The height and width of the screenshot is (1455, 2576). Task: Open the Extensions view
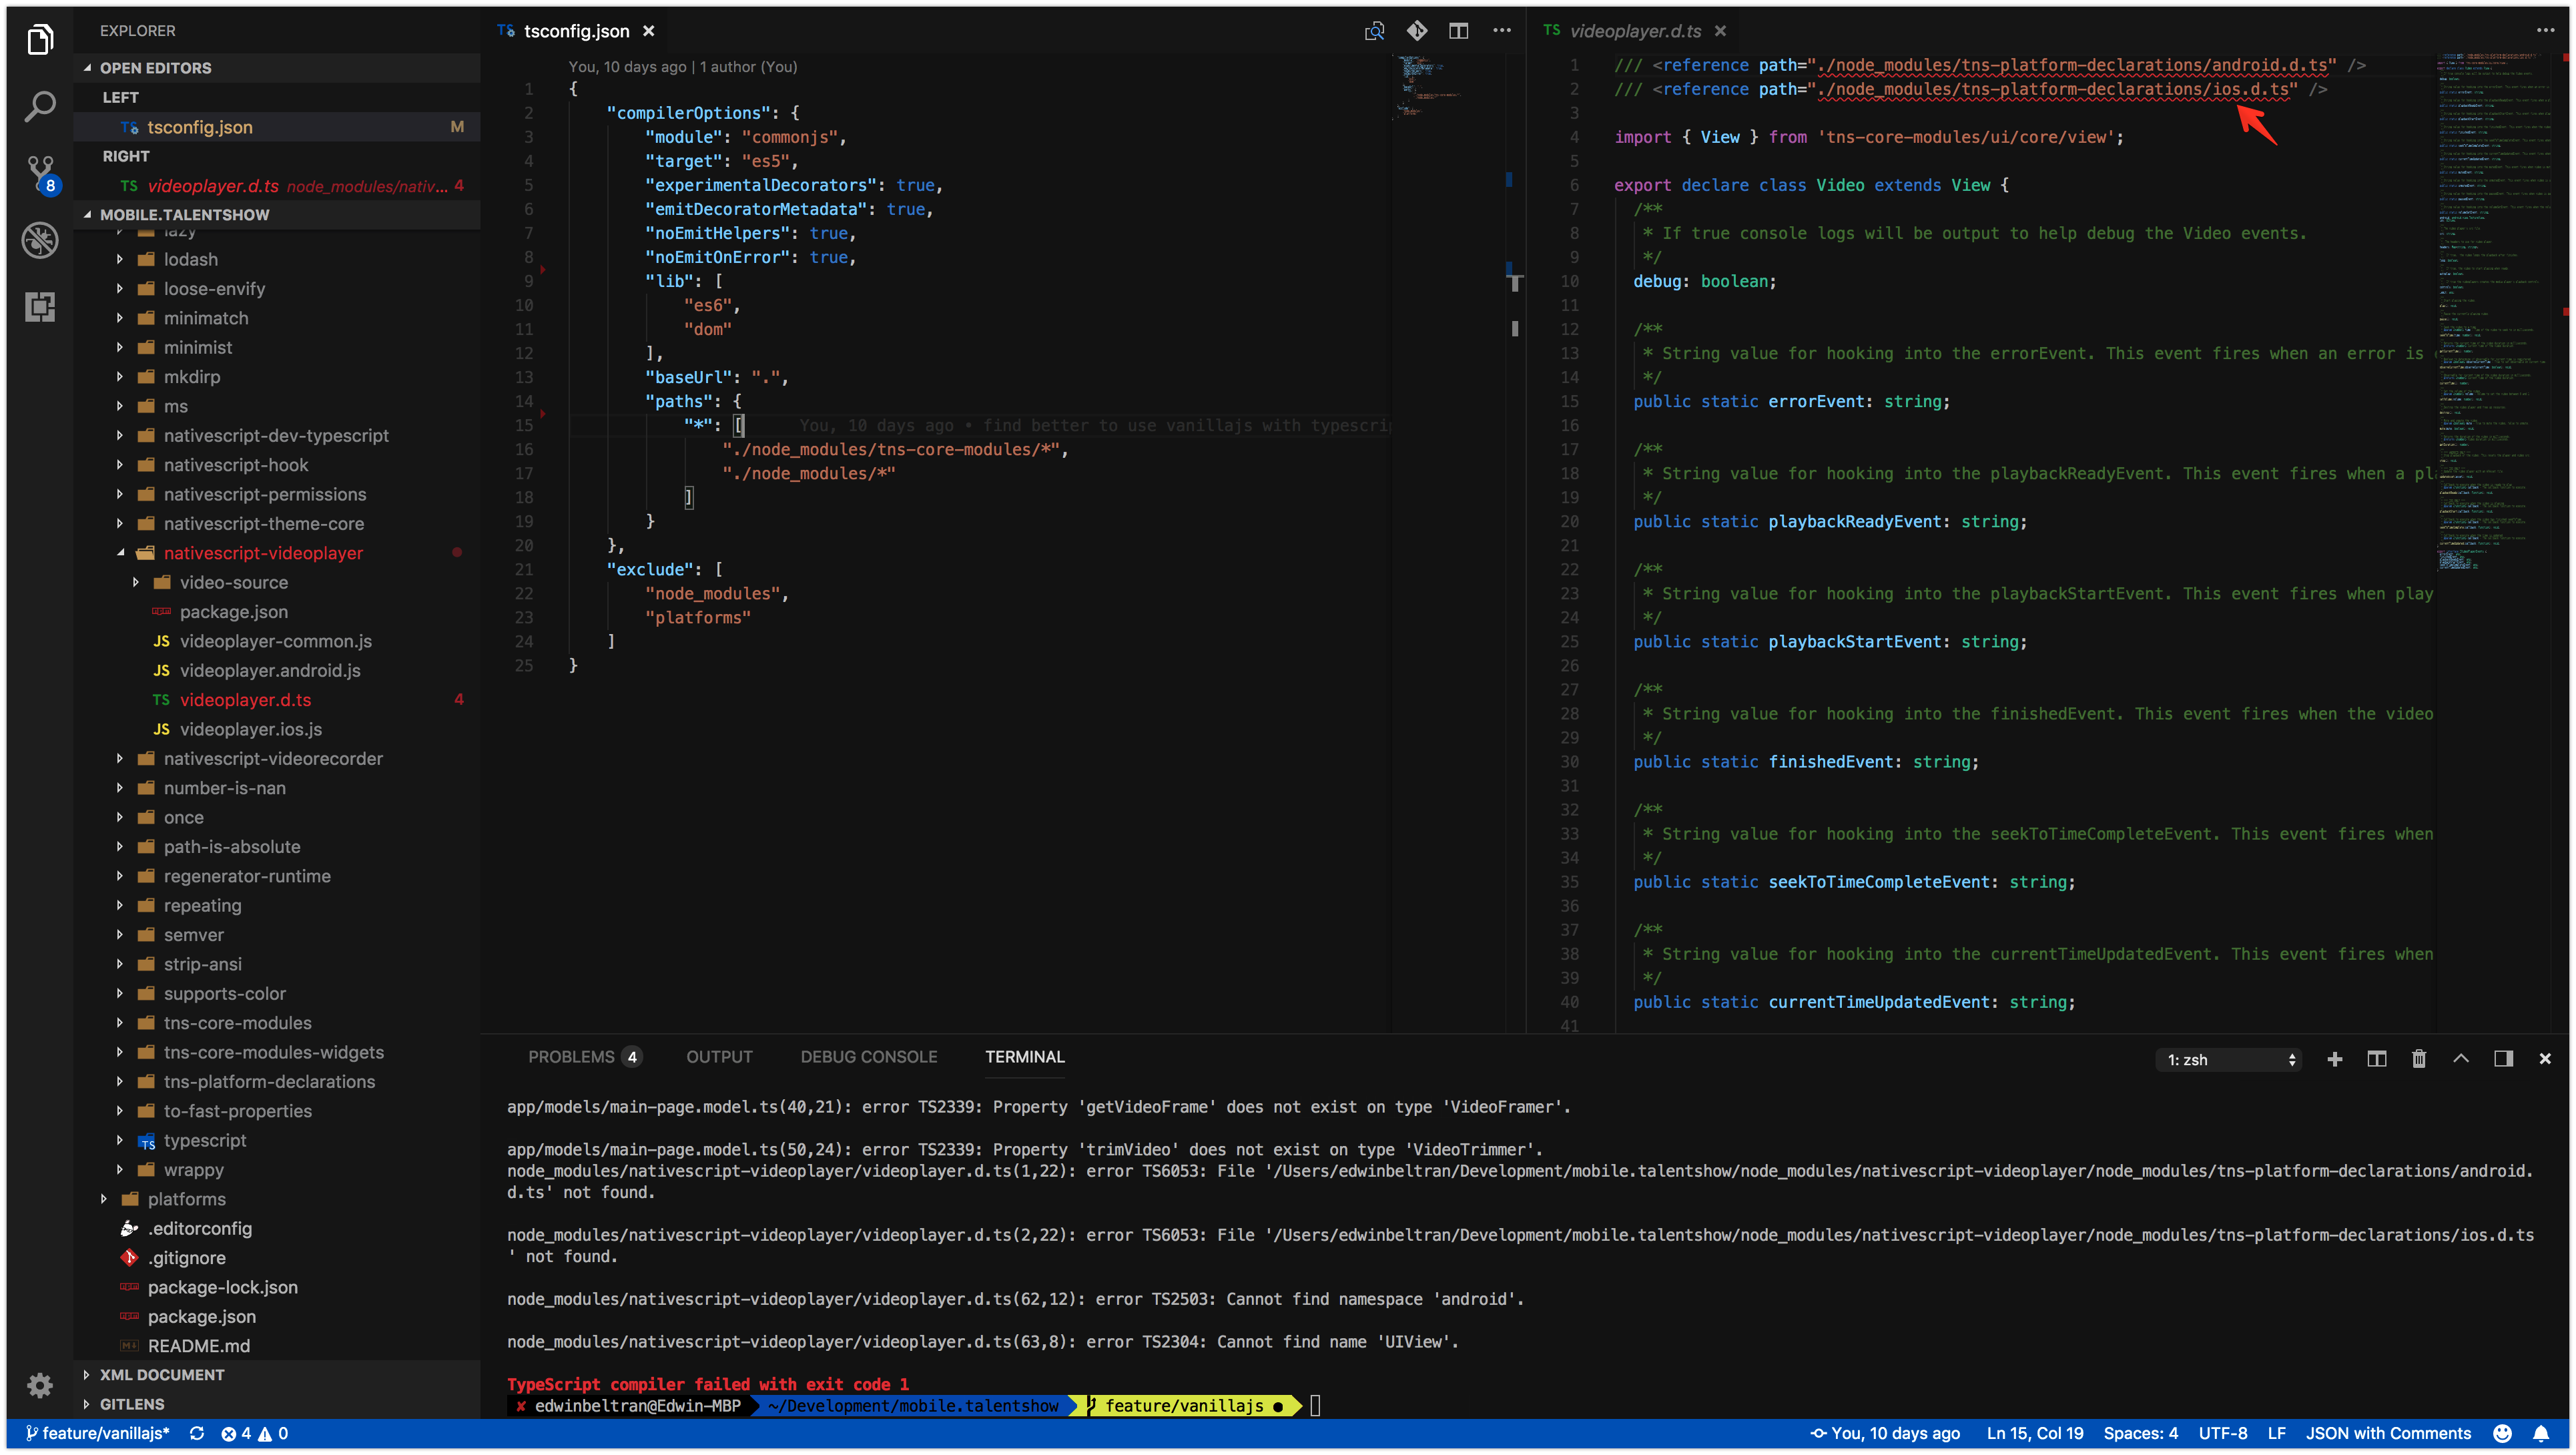tap(40, 307)
